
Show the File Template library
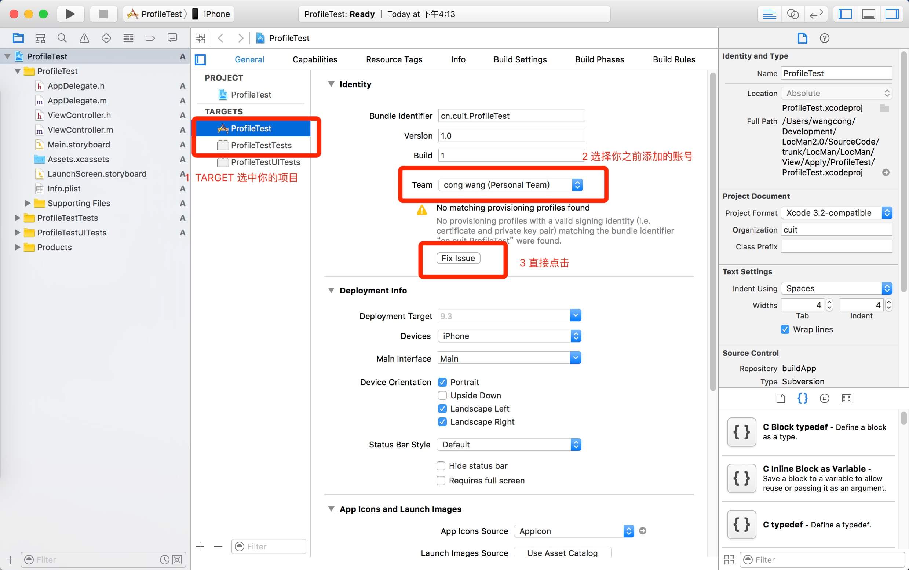point(781,398)
